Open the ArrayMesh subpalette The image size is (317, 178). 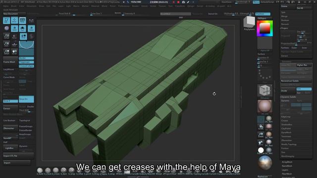pos(287,162)
